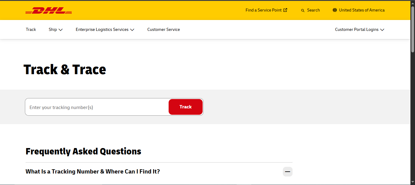Viewport: 415px width, 185px height.
Task: Click the red Track button
Action: (x=186, y=107)
